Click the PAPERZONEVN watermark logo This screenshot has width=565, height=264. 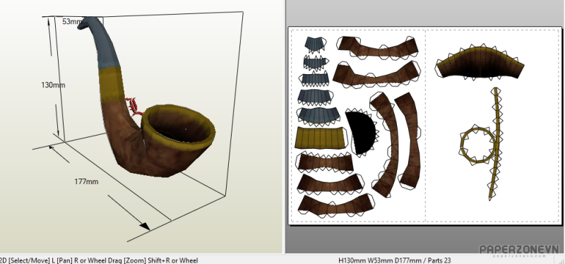(519, 251)
